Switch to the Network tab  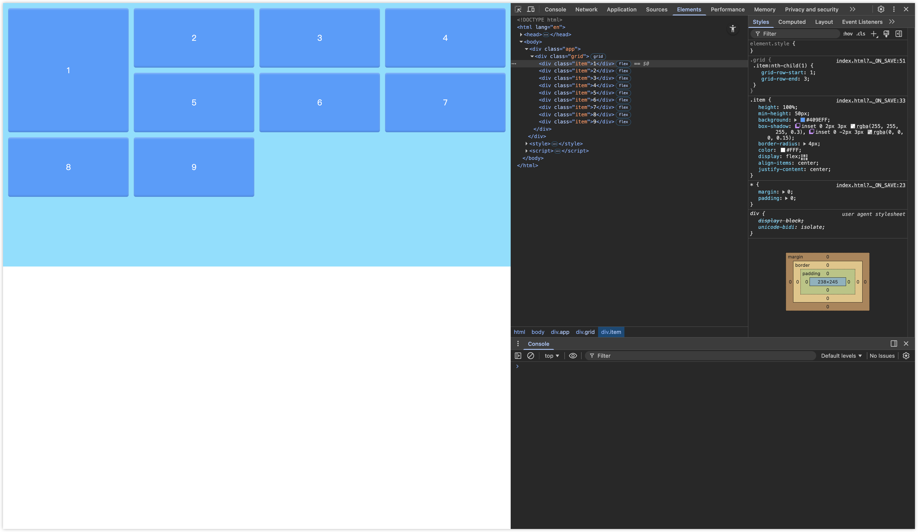pyautogui.click(x=586, y=9)
